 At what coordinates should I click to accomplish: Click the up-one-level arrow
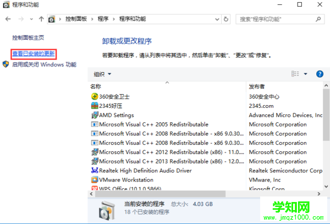tap(41, 19)
